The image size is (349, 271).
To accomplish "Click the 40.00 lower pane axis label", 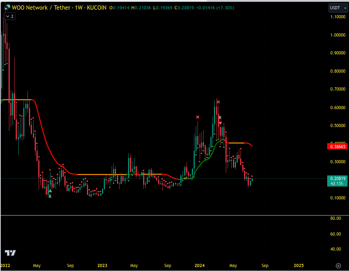I will (x=335, y=249).
